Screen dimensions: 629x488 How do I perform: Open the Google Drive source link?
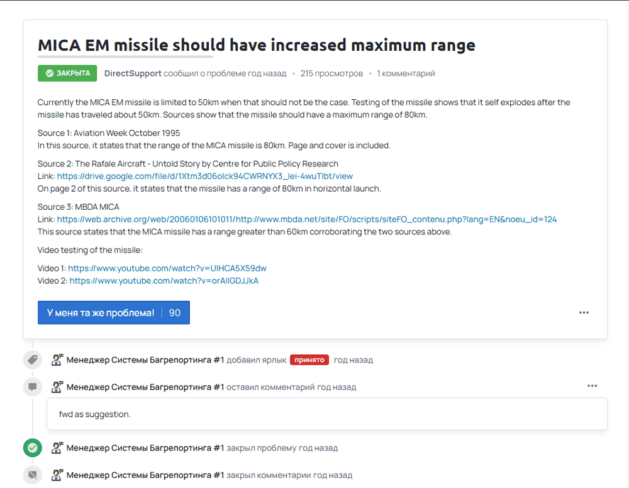pos(204,176)
